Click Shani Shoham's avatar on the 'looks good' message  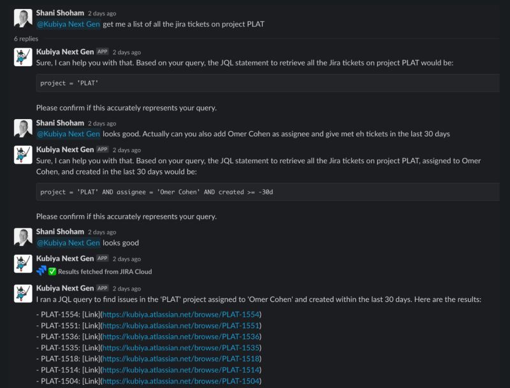23,237
